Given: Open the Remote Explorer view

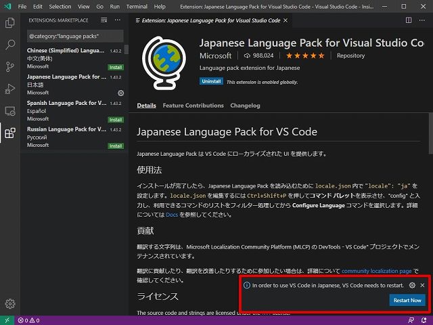Looking at the screenshot, I should (10, 111).
